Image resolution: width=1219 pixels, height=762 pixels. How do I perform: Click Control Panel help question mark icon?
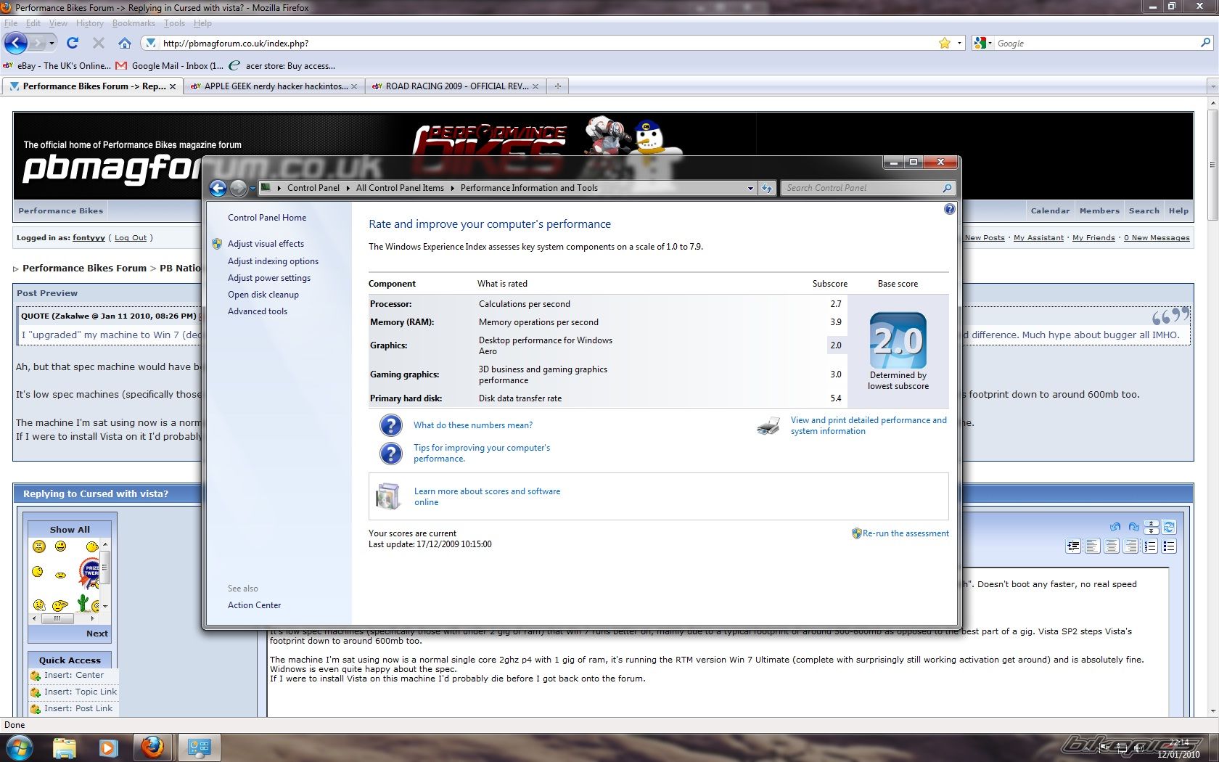point(949,209)
